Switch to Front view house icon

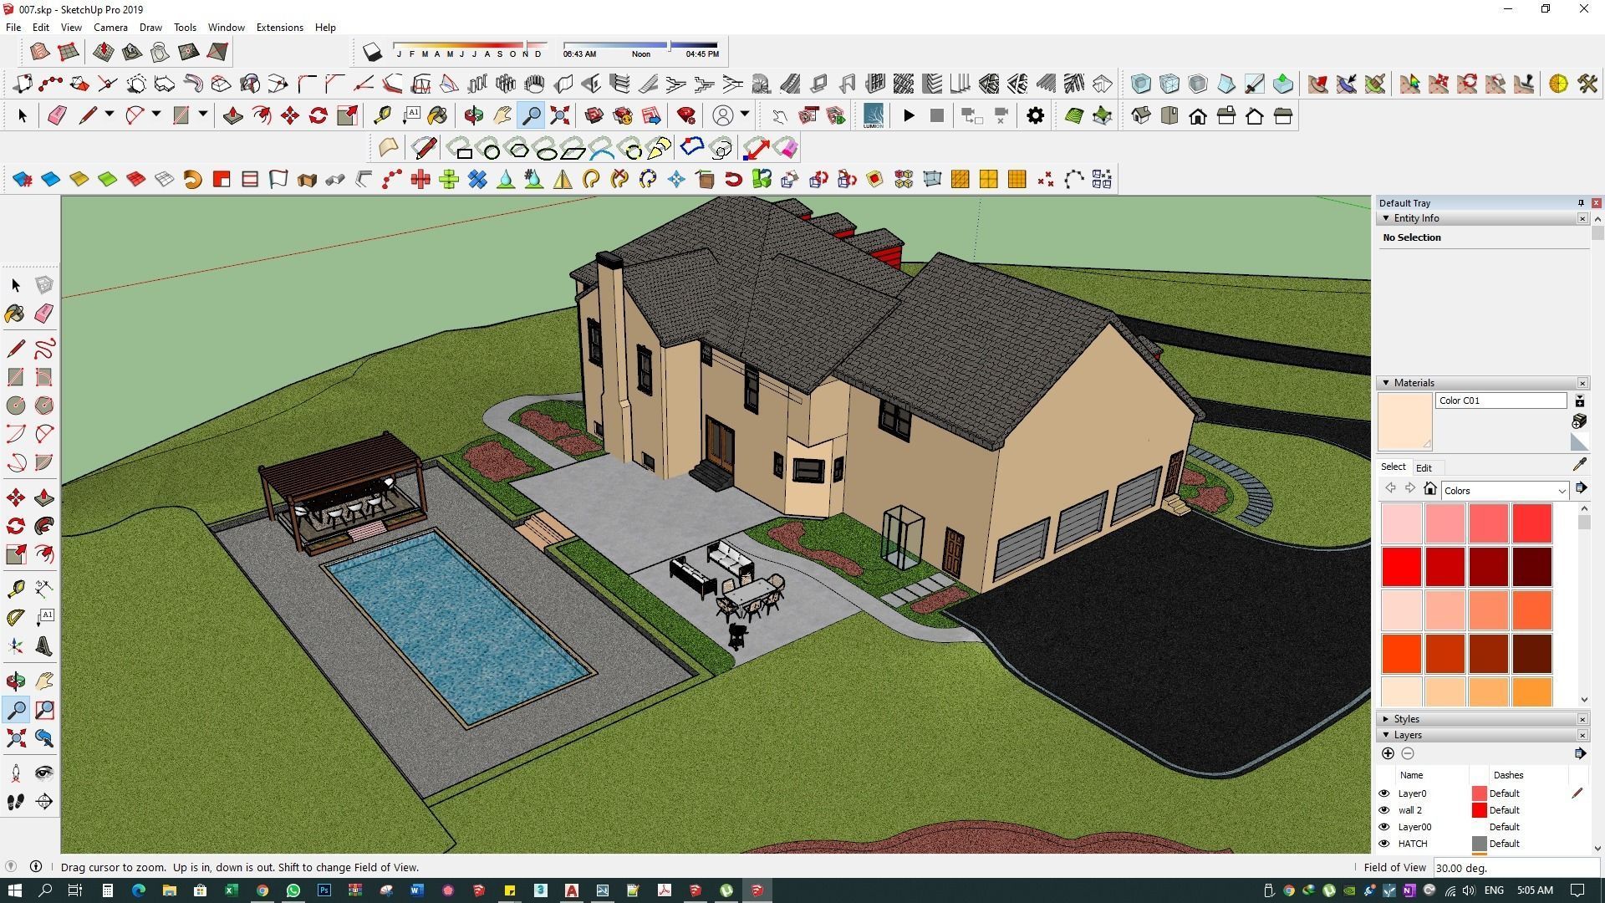click(x=1198, y=115)
